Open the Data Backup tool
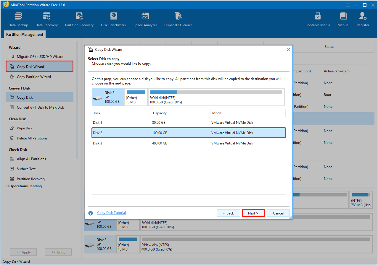Image resolution: width=378 pixels, height=265 pixels. pyautogui.click(x=18, y=19)
